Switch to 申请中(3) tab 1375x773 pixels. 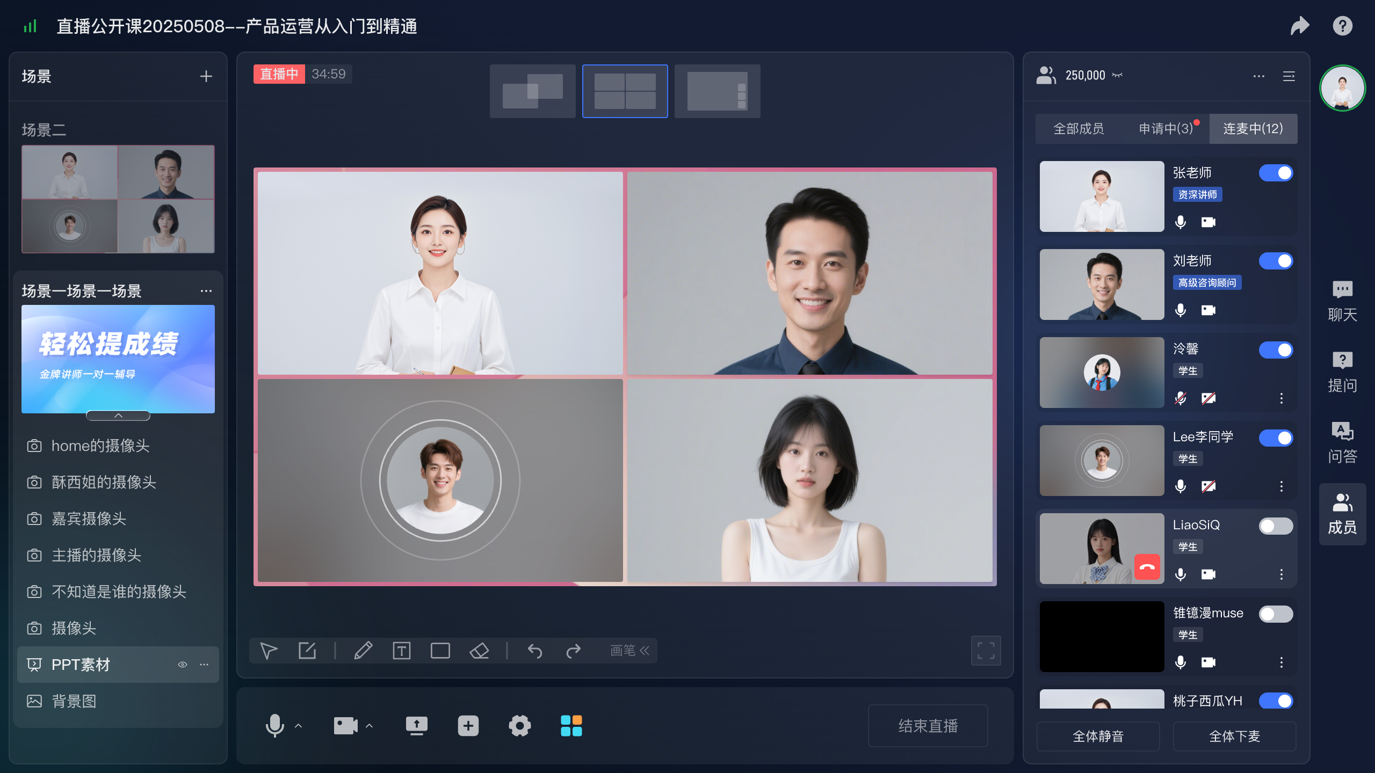(x=1166, y=129)
